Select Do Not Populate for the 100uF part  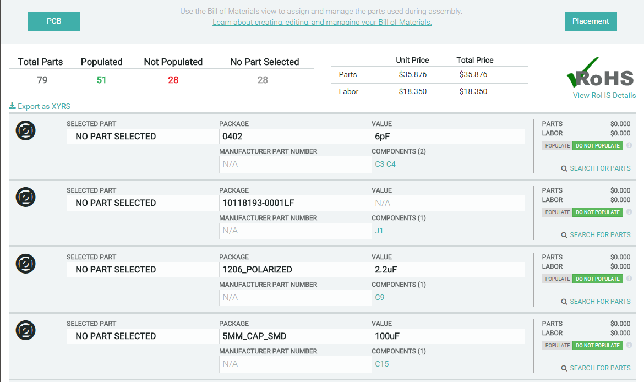coord(597,346)
